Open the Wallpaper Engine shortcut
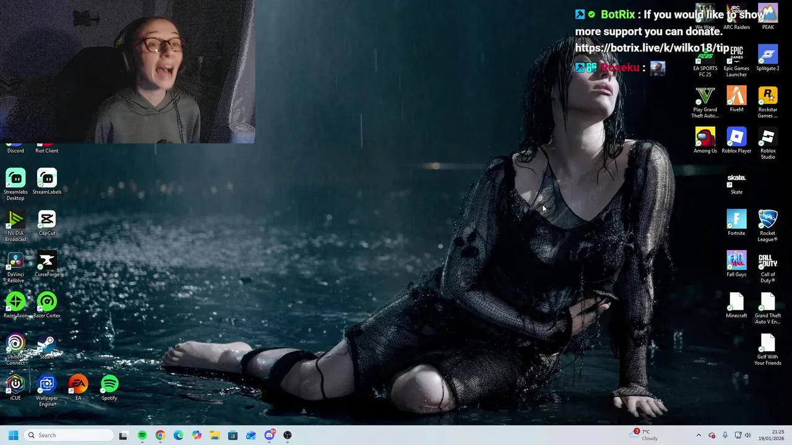Image resolution: width=792 pixels, height=445 pixels. click(47, 391)
